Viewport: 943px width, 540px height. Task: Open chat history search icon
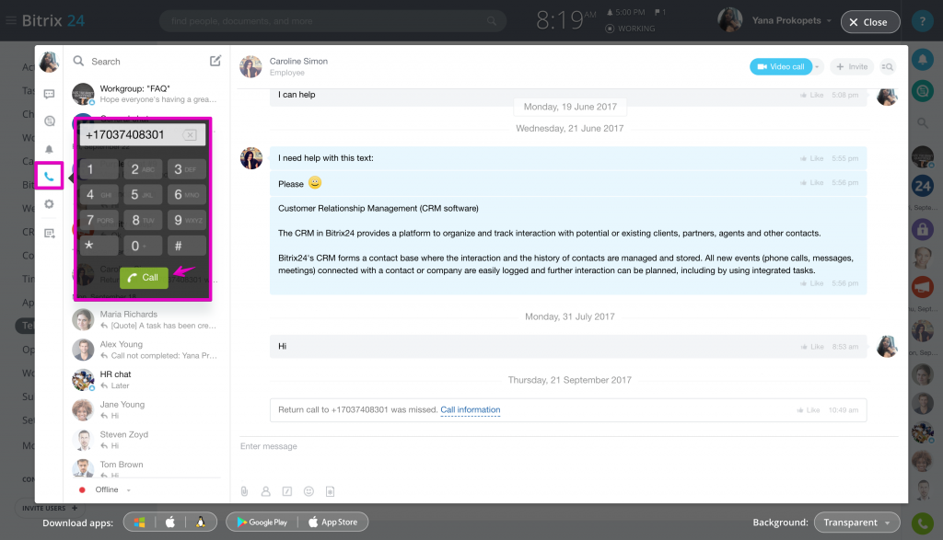(x=887, y=66)
